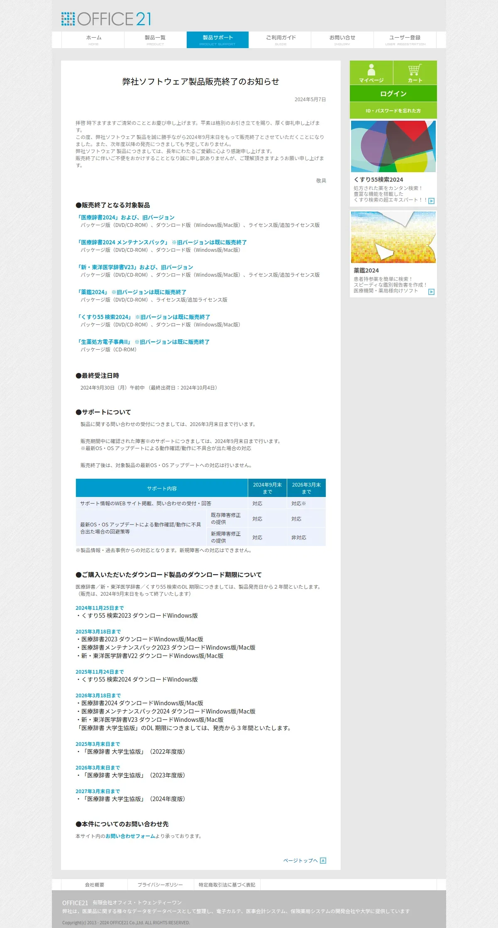Click the 既存障害修正の提供 table cell

tap(227, 519)
